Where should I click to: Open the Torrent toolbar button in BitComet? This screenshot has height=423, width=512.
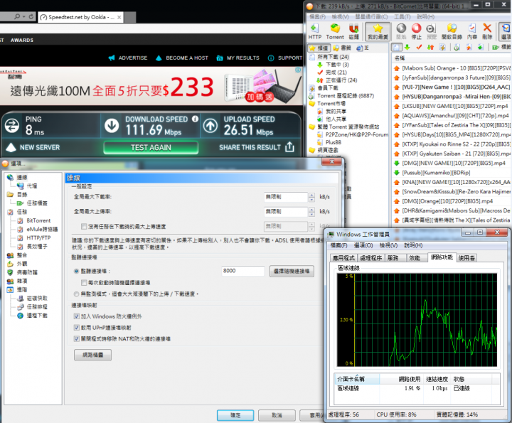[335, 32]
